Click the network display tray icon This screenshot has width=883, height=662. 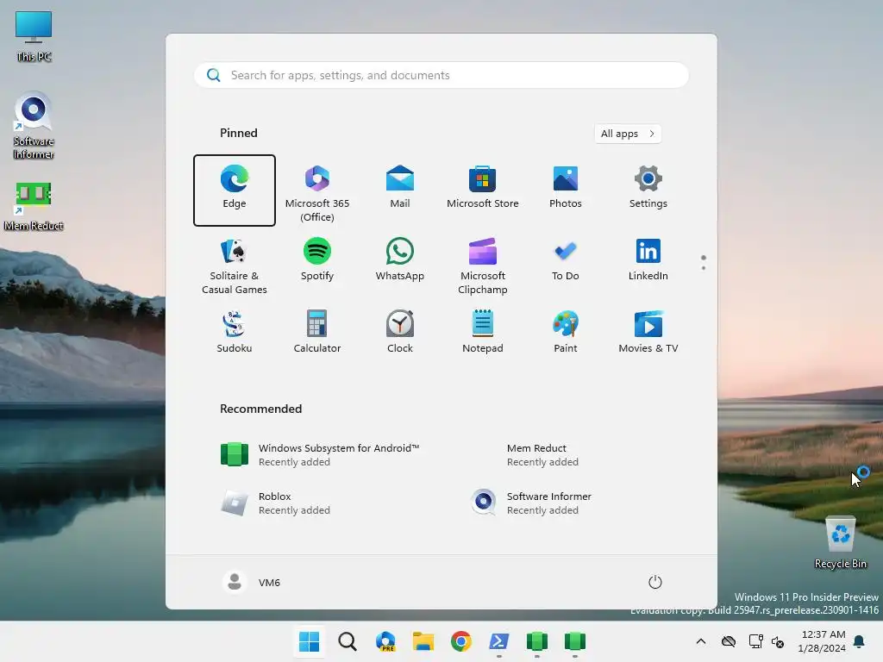pyautogui.click(x=755, y=641)
